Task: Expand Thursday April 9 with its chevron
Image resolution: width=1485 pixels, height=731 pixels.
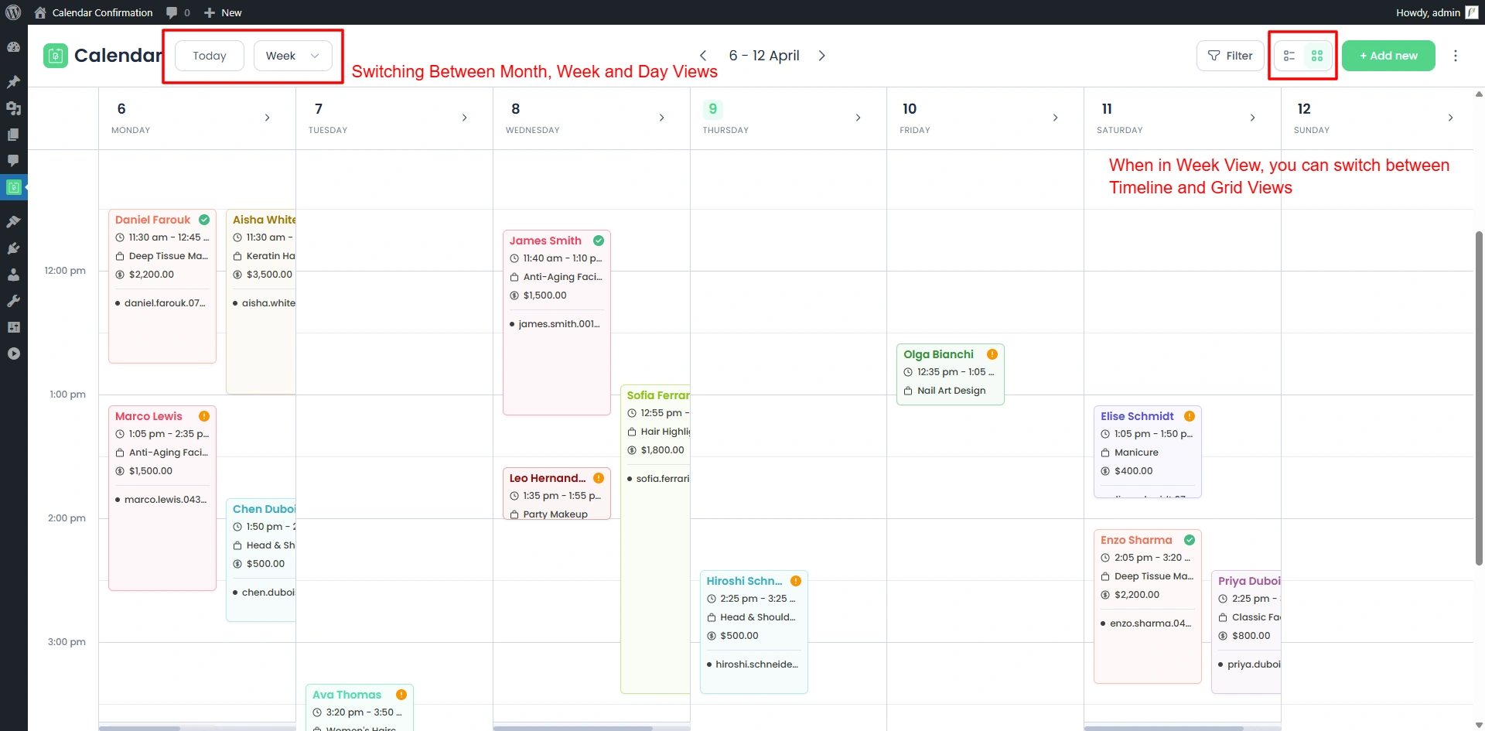Action: point(859,118)
